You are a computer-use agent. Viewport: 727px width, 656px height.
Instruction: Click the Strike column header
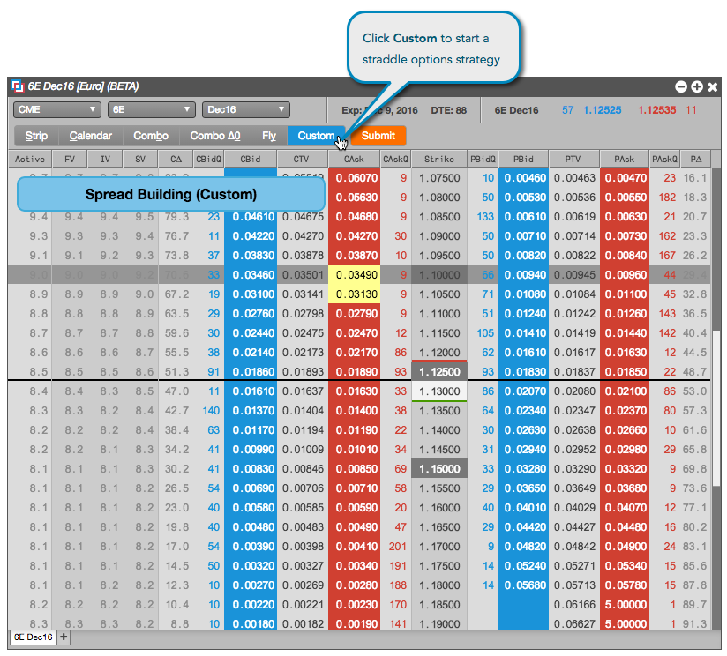pos(439,159)
